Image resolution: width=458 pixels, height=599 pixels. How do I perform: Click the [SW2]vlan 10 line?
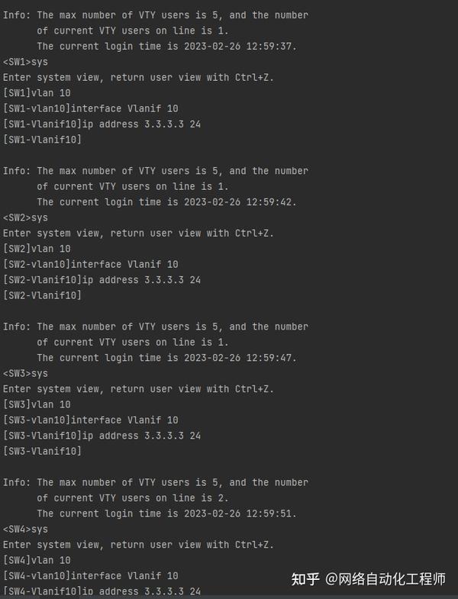pos(37,249)
